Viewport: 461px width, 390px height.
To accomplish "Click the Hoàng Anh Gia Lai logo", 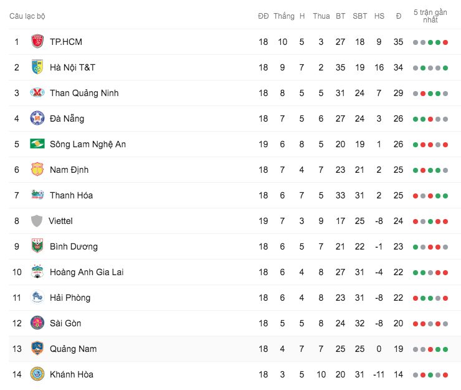I will (37, 272).
